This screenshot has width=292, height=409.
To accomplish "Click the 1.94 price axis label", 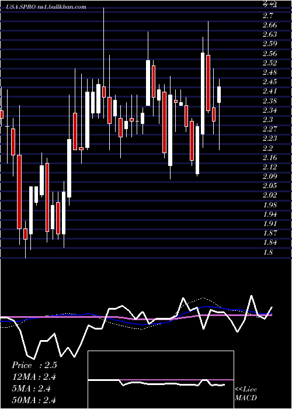I will tap(270, 214).
